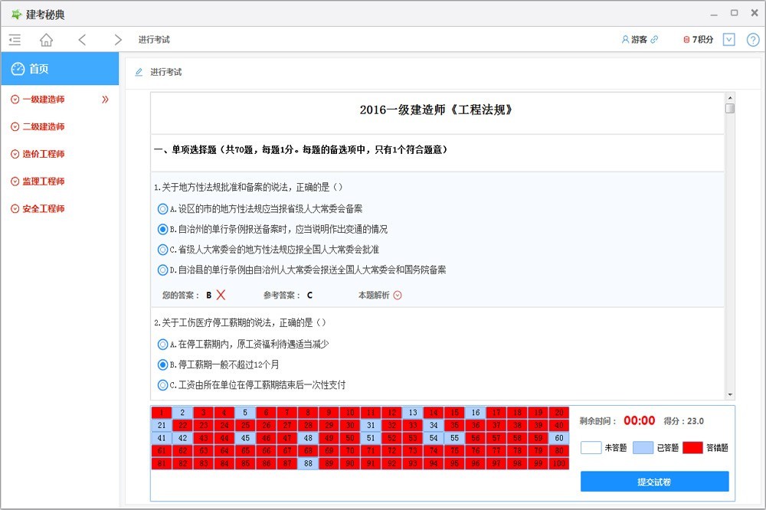This screenshot has width=766, height=510.
Task: Collapse the sidebar with the list icon
Action: coord(14,39)
